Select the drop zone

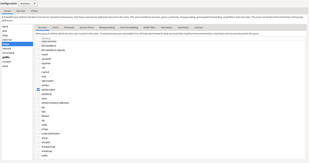17,35
